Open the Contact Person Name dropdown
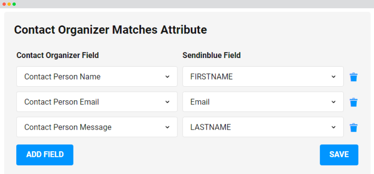374x174 pixels. [x=97, y=77]
